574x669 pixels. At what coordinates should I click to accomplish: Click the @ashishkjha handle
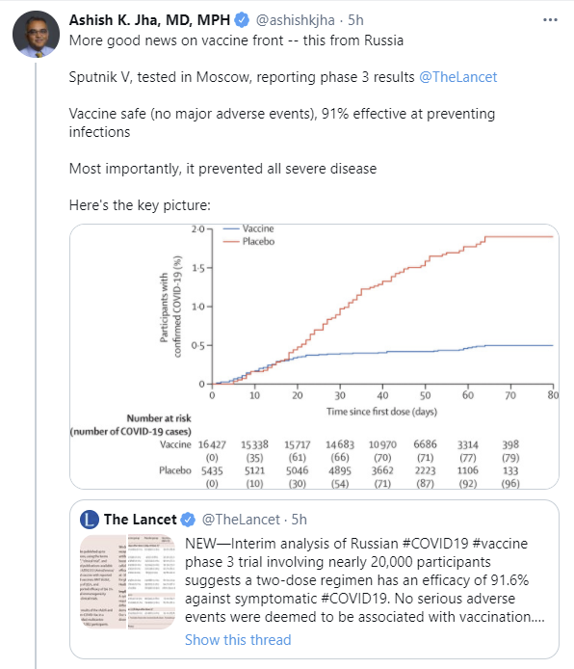click(x=295, y=20)
